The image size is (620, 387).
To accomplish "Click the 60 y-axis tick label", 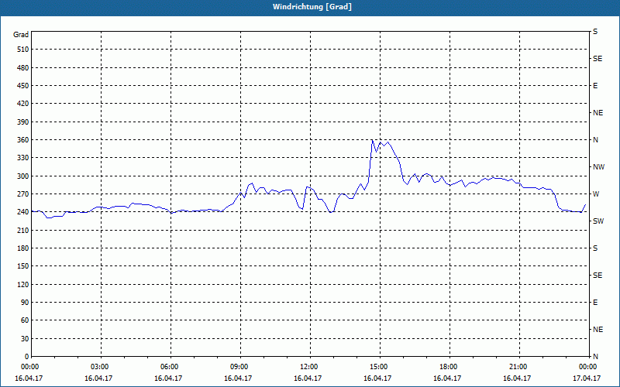I will coord(25,320).
